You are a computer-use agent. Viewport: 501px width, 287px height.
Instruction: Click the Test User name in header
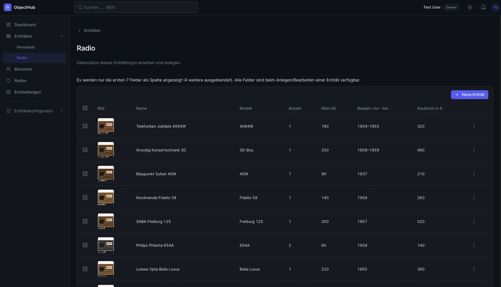(432, 7)
